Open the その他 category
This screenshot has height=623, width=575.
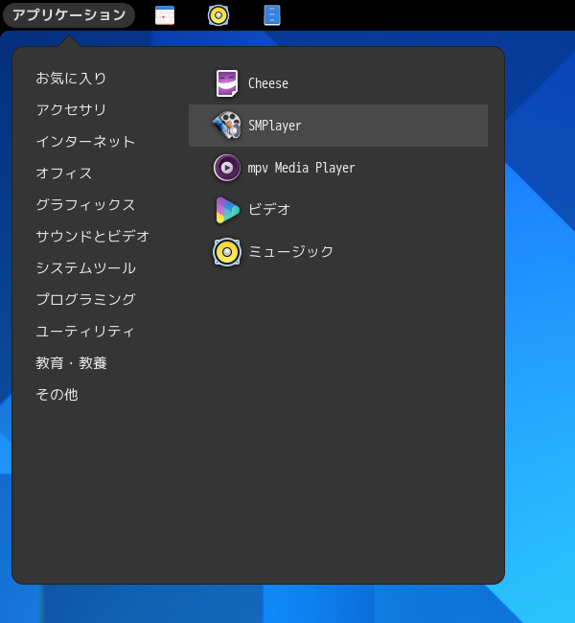coord(57,395)
